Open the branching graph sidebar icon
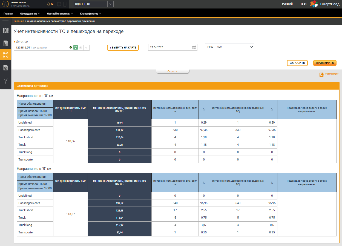The width and height of the screenshot is (342, 246). click(x=5, y=80)
